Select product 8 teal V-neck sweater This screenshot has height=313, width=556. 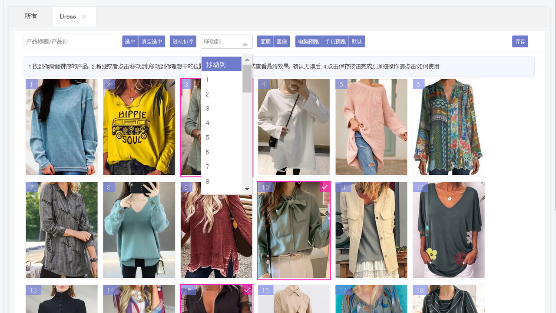[139, 230]
